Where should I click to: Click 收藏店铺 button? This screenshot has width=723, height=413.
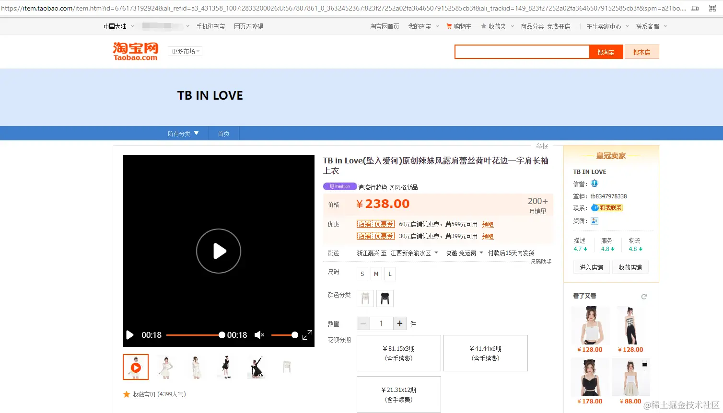(x=630, y=267)
